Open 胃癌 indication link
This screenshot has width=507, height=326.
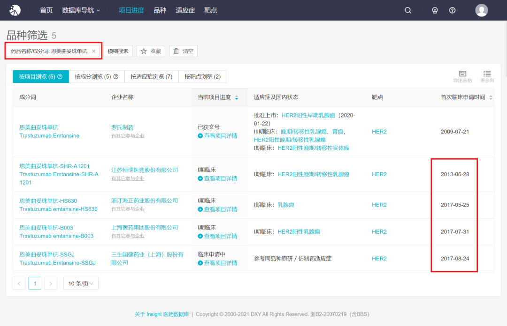[338, 132]
